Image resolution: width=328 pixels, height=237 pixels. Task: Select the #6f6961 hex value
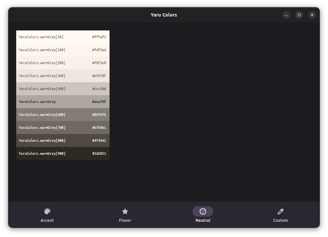[x=99, y=128]
